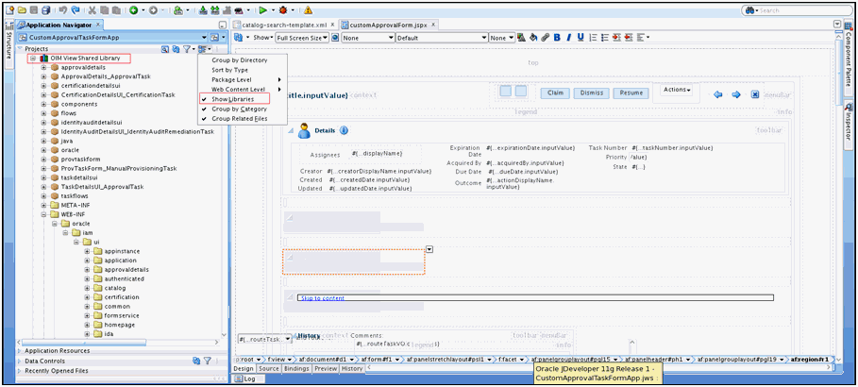Click the info icon next to Details
858x387 pixels.
click(344, 131)
